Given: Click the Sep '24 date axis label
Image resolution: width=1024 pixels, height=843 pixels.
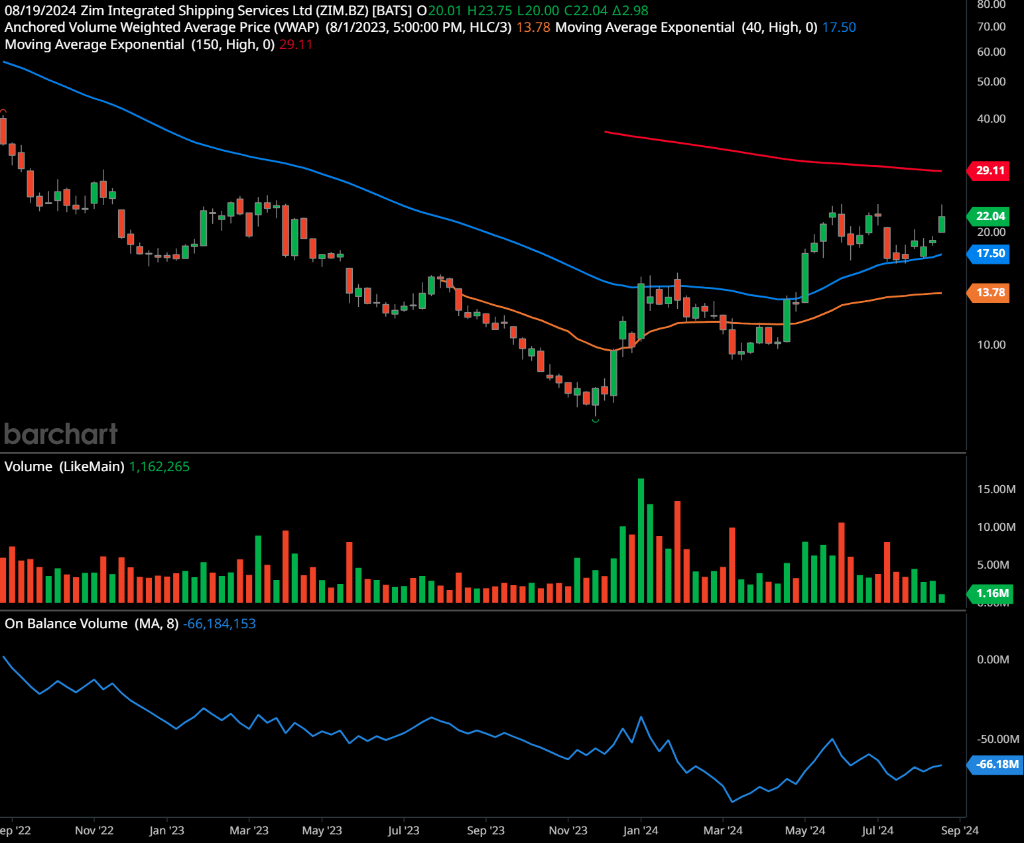Looking at the screenshot, I should pyautogui.click(x=960, y=830).
